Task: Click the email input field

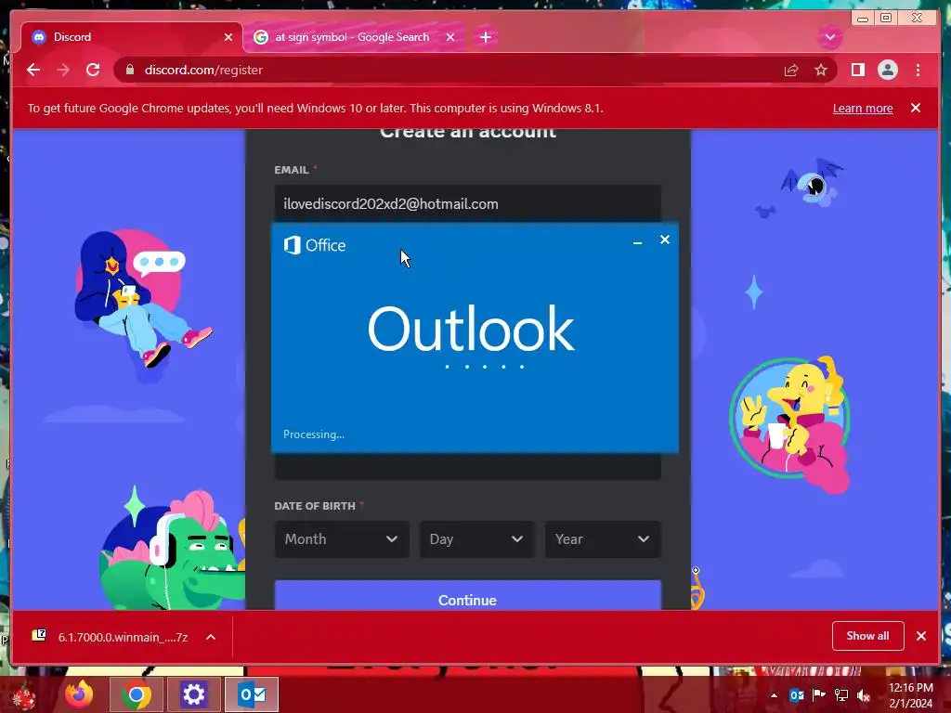Action: 468,203
